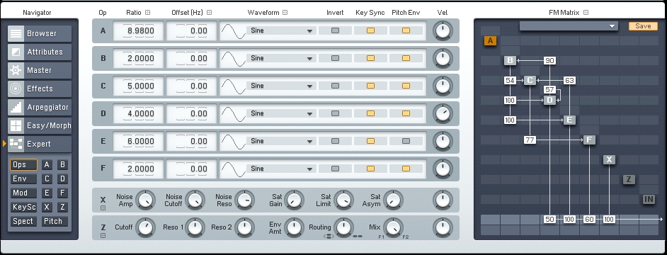Click the Z filter Cutoff knob
667x255 pixels.
pos(145,227)
